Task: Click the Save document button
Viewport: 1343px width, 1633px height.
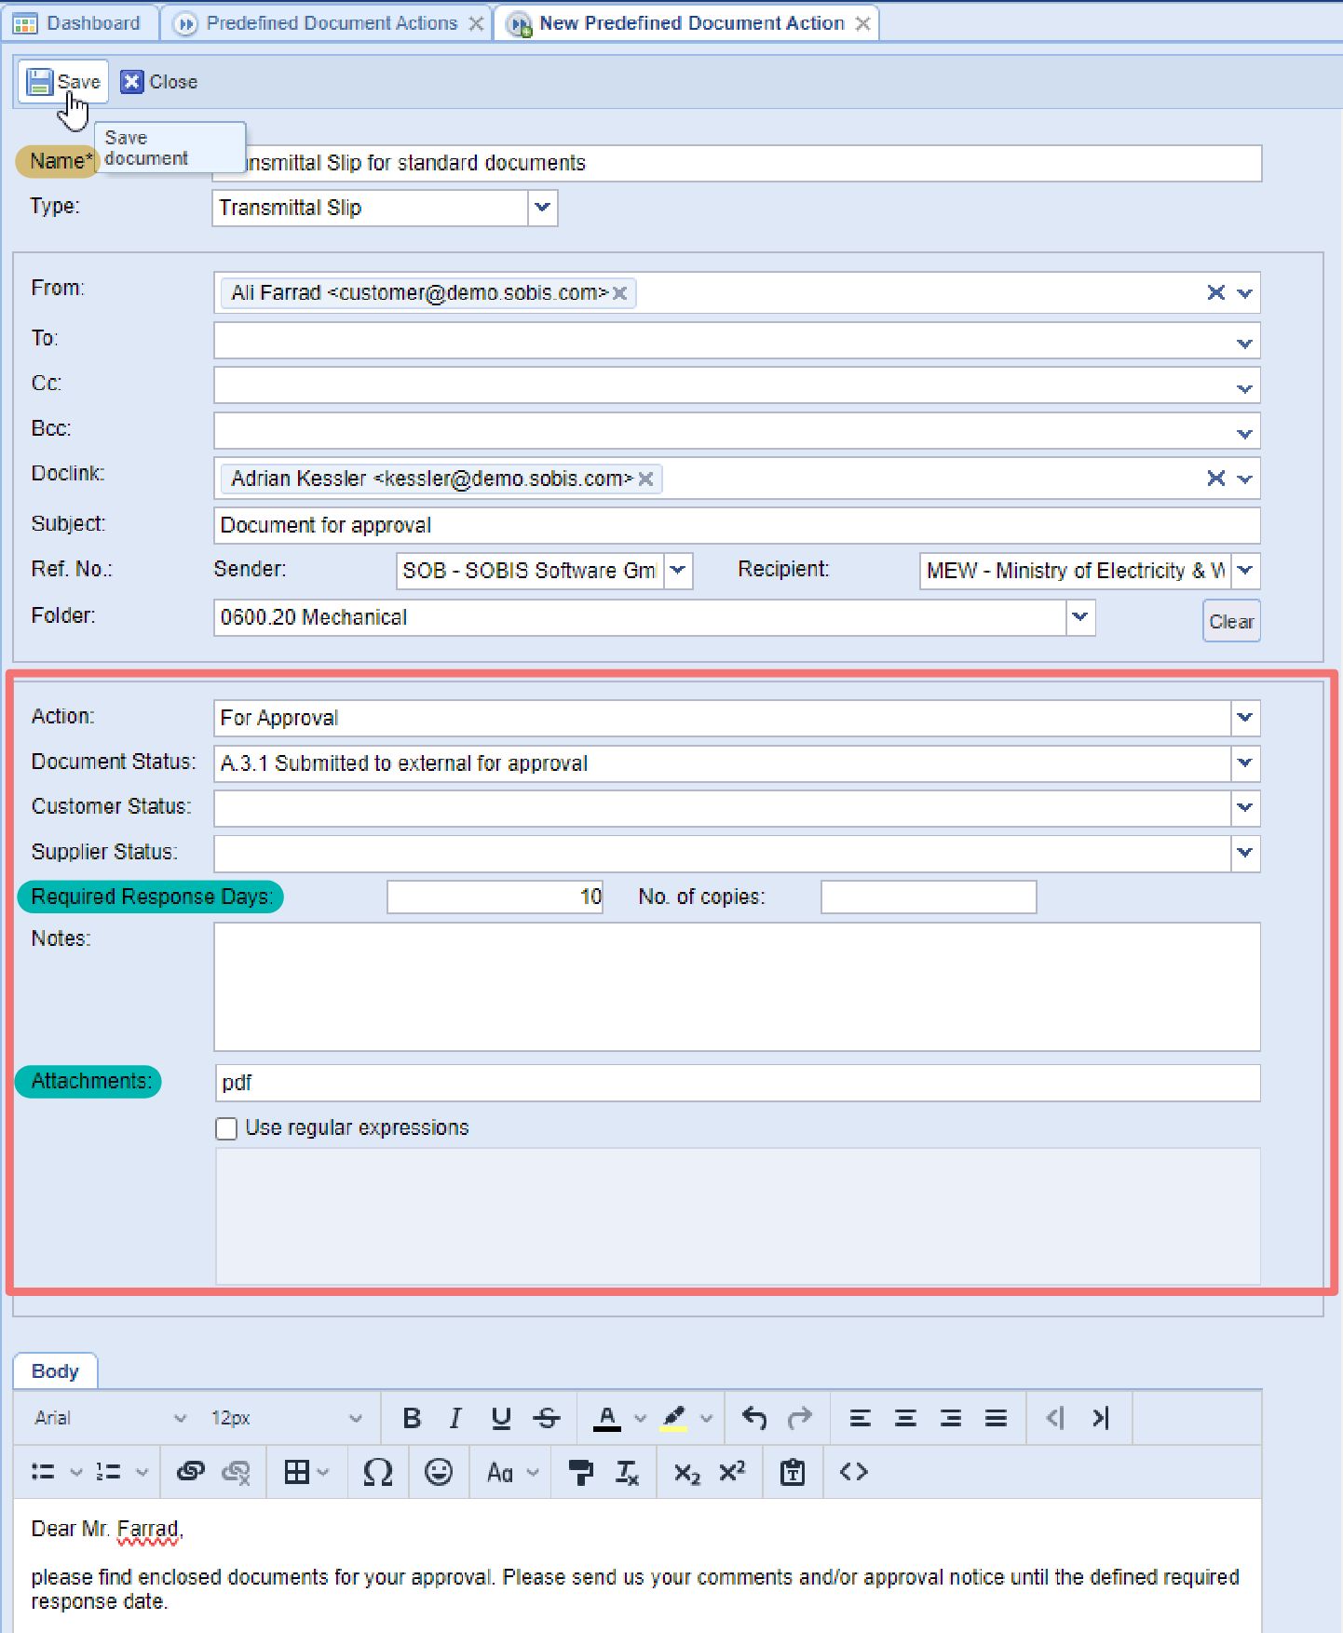Action: point(62,82)
